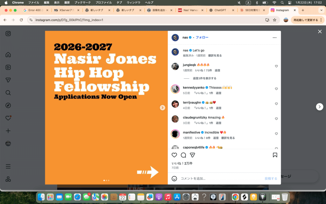Open profile avatar in Instagram sidebar

8,143
